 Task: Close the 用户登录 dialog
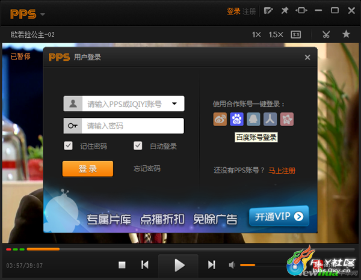pyautogui.click(x=307, y=57)
